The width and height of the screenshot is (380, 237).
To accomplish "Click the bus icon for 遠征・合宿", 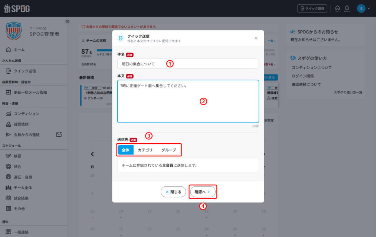I will pyautogui.click(x=9, y=177).
